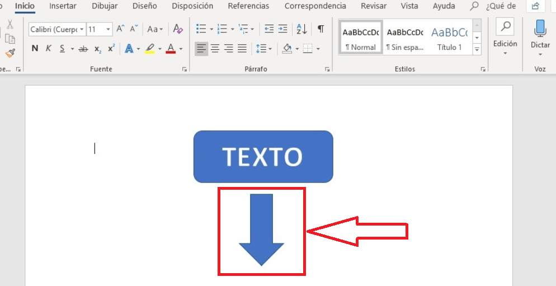Open the shading color dropdown arrow

[297, 49]
